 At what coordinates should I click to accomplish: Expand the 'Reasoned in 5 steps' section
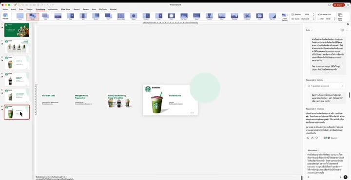315,80
